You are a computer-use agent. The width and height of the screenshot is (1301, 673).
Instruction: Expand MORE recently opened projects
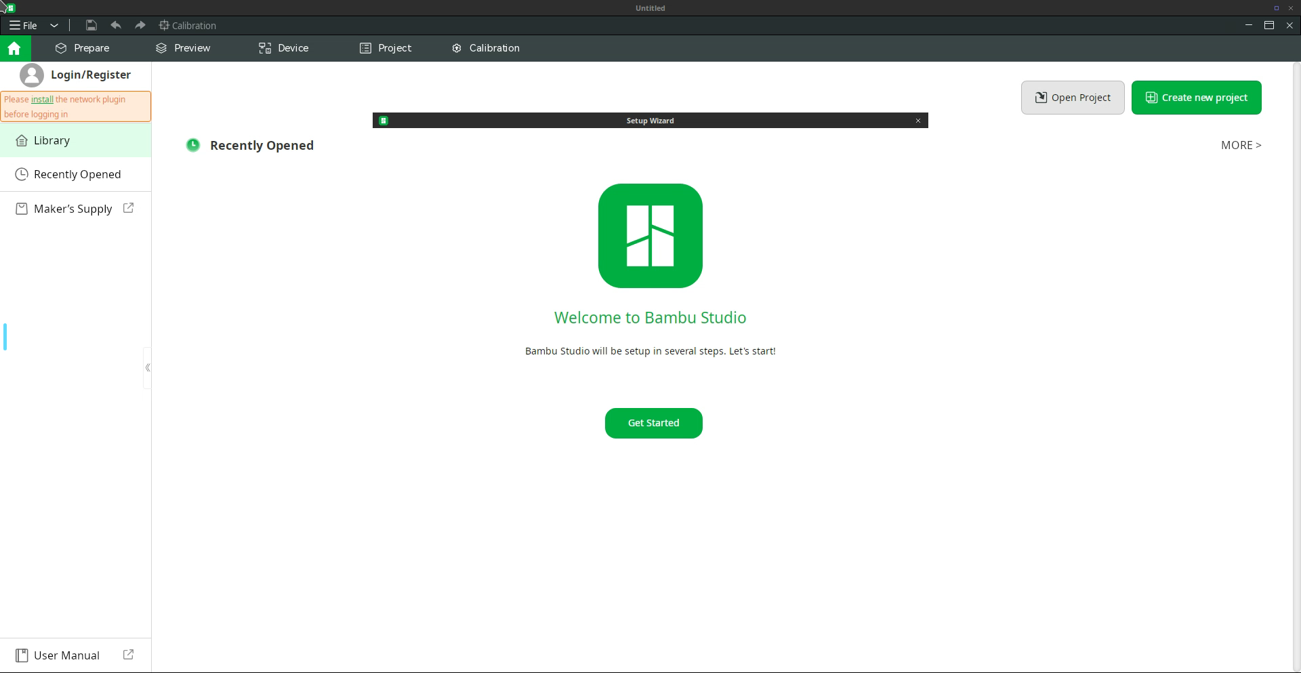(x=1240, y=145)
